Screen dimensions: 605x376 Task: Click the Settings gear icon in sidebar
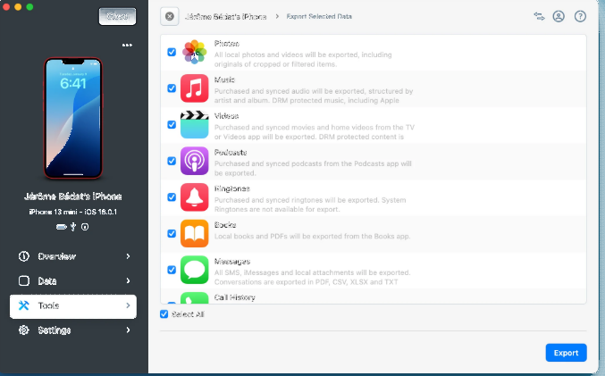[x=24, y=330]
